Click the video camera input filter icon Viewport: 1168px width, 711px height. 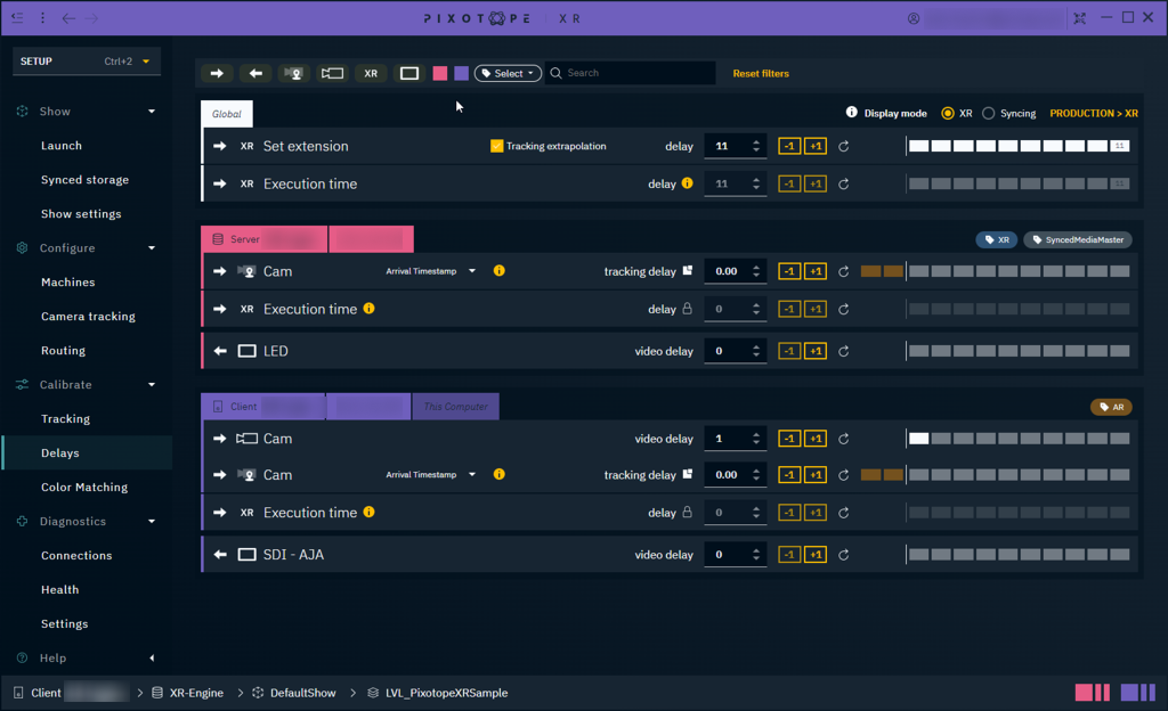[x=332, y=73]
